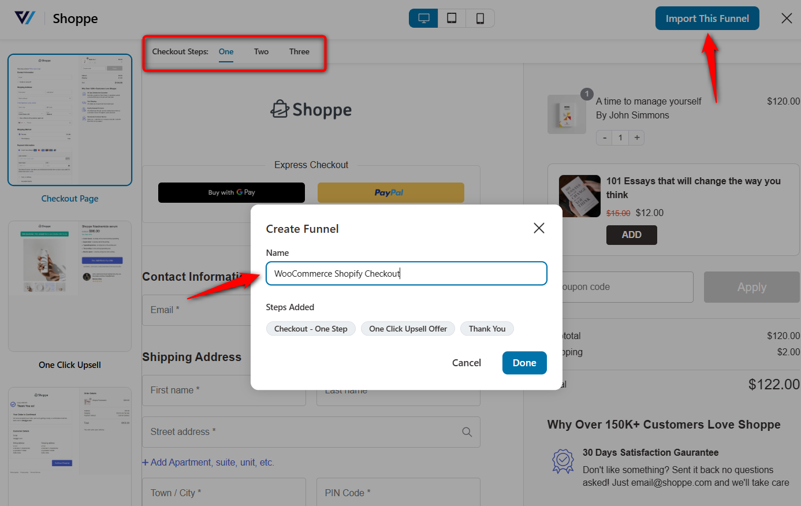
Task: Click 'A time to manage yourself' title
Action: [649, 101]
